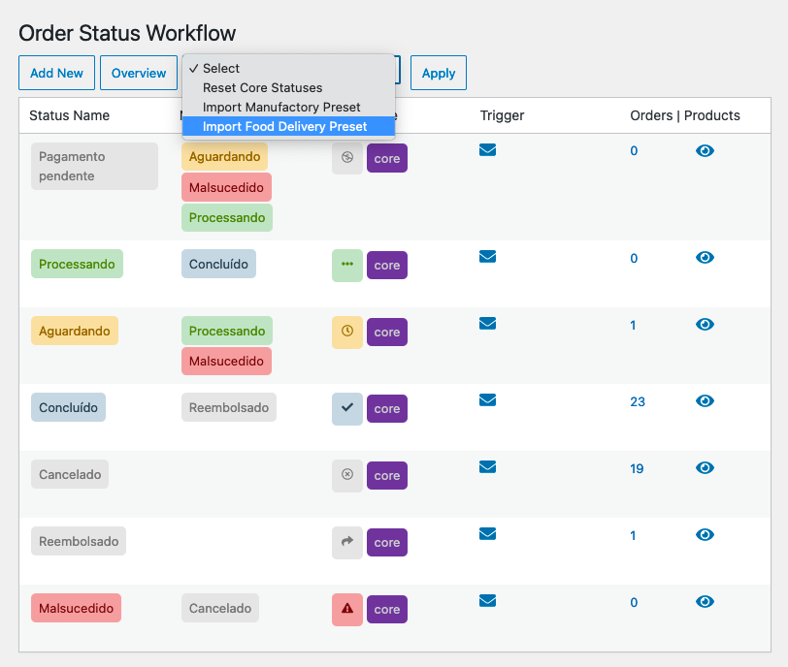Open orders count 23 for Concluído
The height and width of the screenshot is (667, 788).
coord(638,401)
